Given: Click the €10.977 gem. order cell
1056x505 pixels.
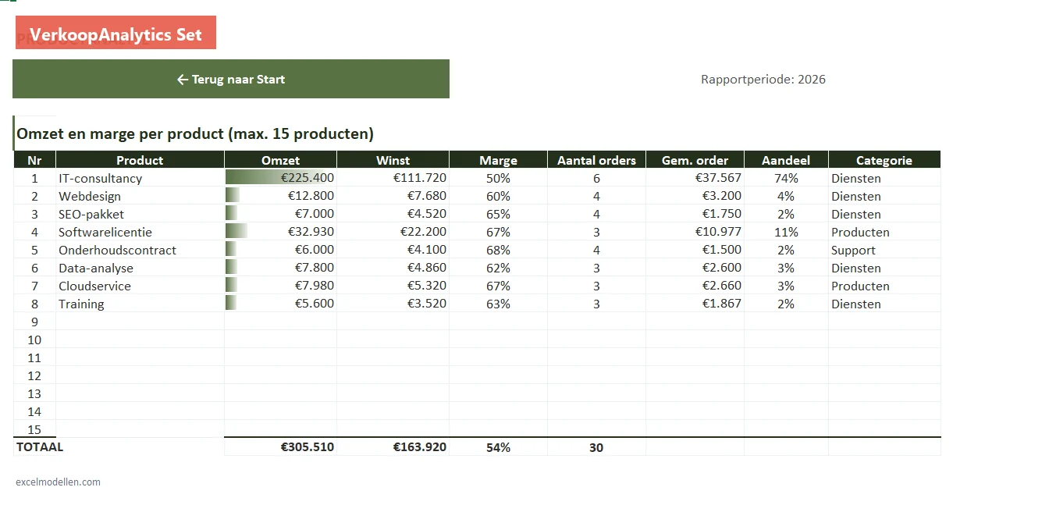Looking at the screenshot, I should [695, 232].
